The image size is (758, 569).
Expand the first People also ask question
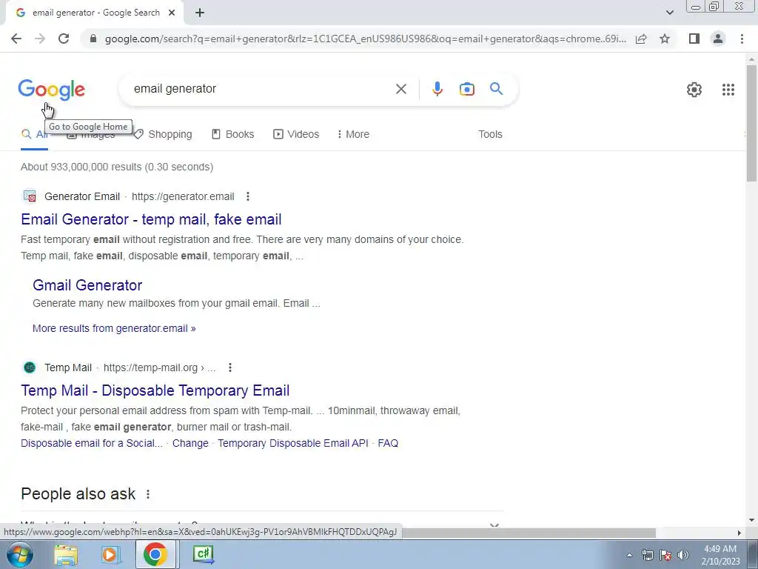(x=262, y=525)
